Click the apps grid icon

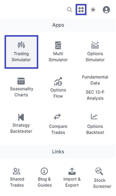click(x=81, y=10)
